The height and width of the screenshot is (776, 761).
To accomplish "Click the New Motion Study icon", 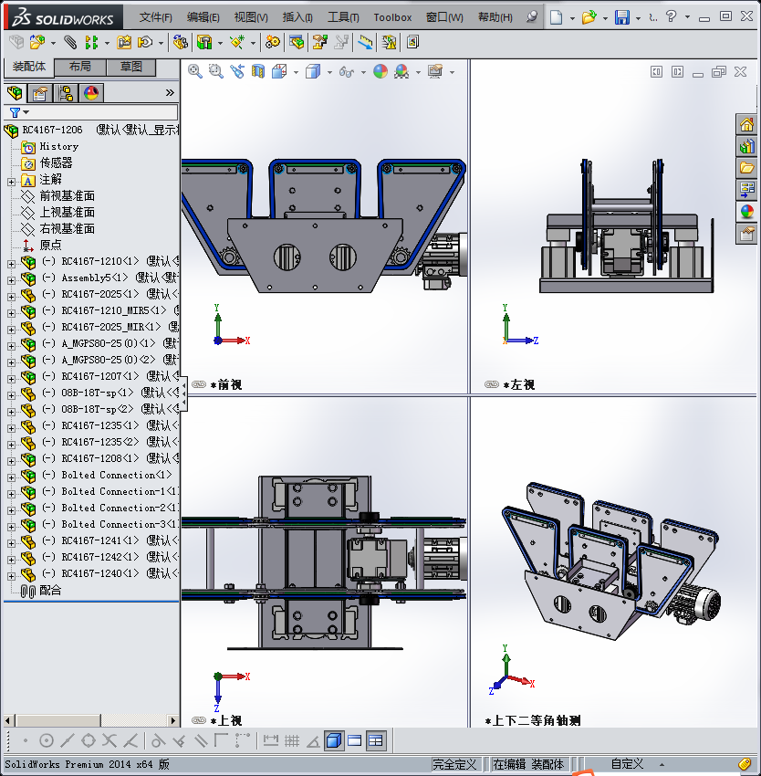I will click(272, 43).
